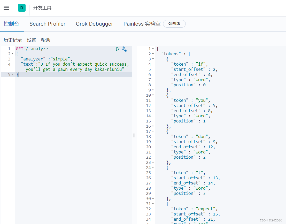
Task: Click the "token" : "you" response line
Action: tap(191, 100)
